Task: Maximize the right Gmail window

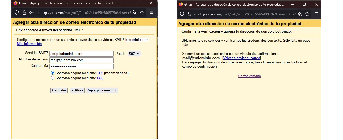Action: pos(304,4)
